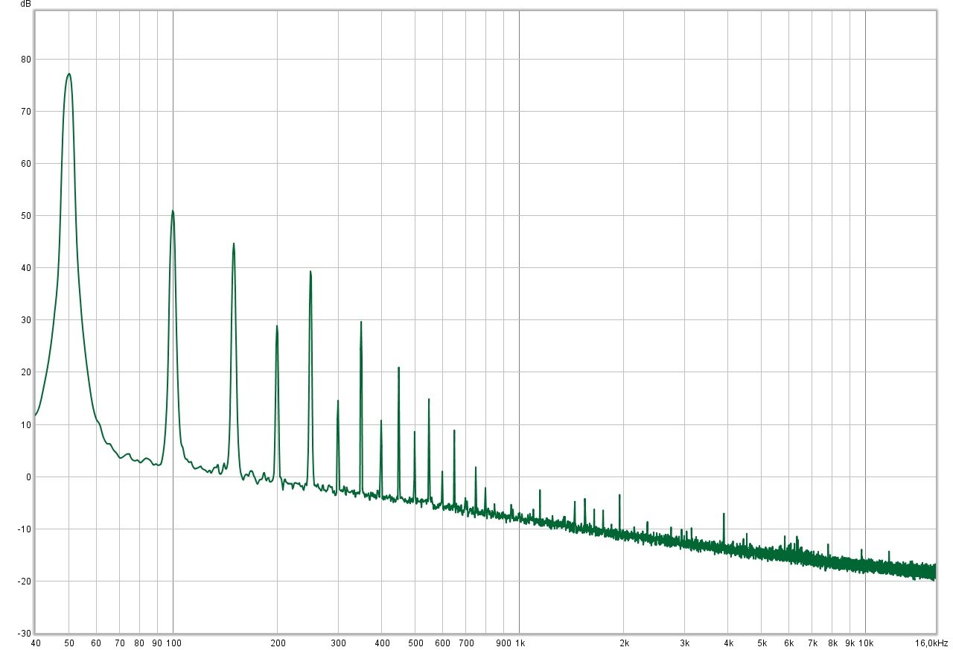The width and height of the screenshot is (953, 650).
Task: Click the '50' label on the dB axis
Action: pos(25,216)
